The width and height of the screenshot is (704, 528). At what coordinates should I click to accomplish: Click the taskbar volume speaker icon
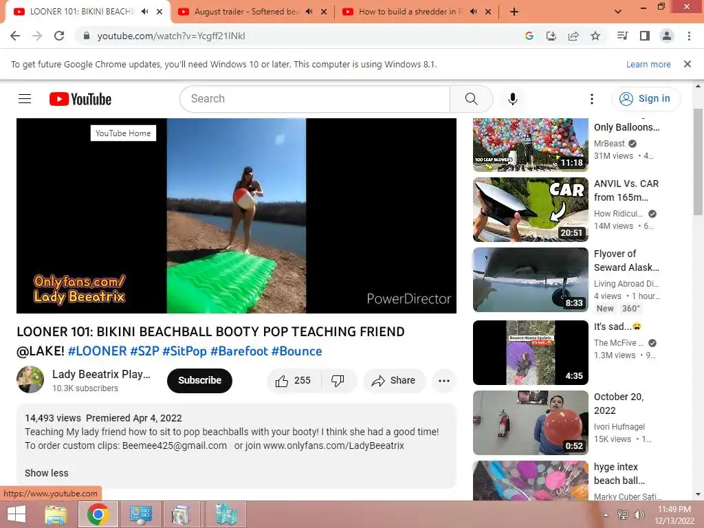(x=639, y=514)
